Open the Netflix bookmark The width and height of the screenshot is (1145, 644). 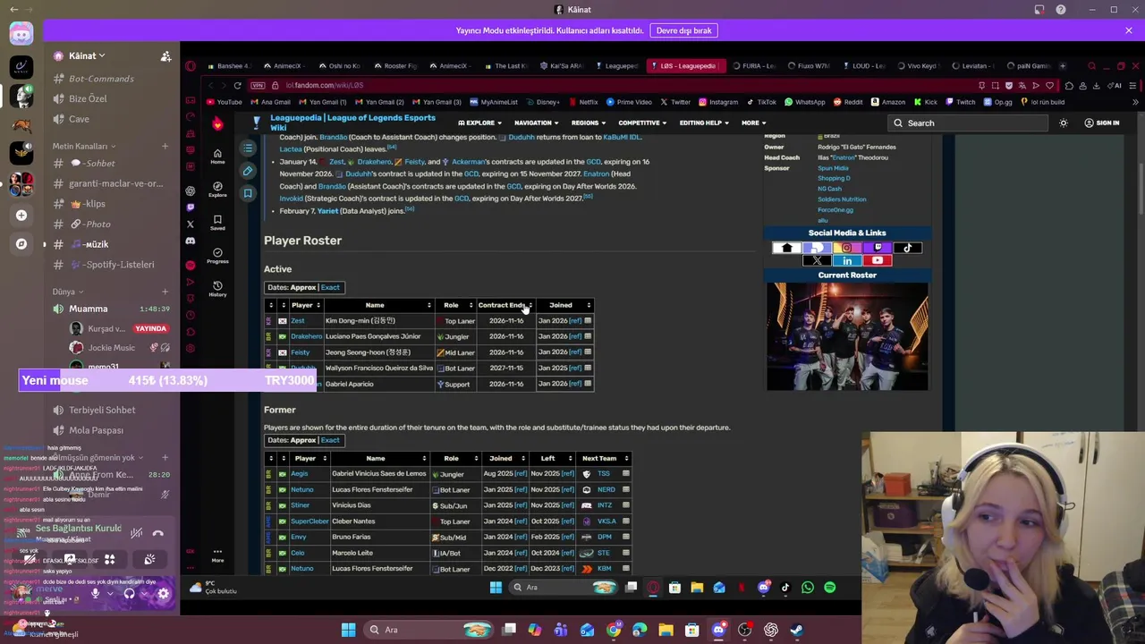[583, 102]
